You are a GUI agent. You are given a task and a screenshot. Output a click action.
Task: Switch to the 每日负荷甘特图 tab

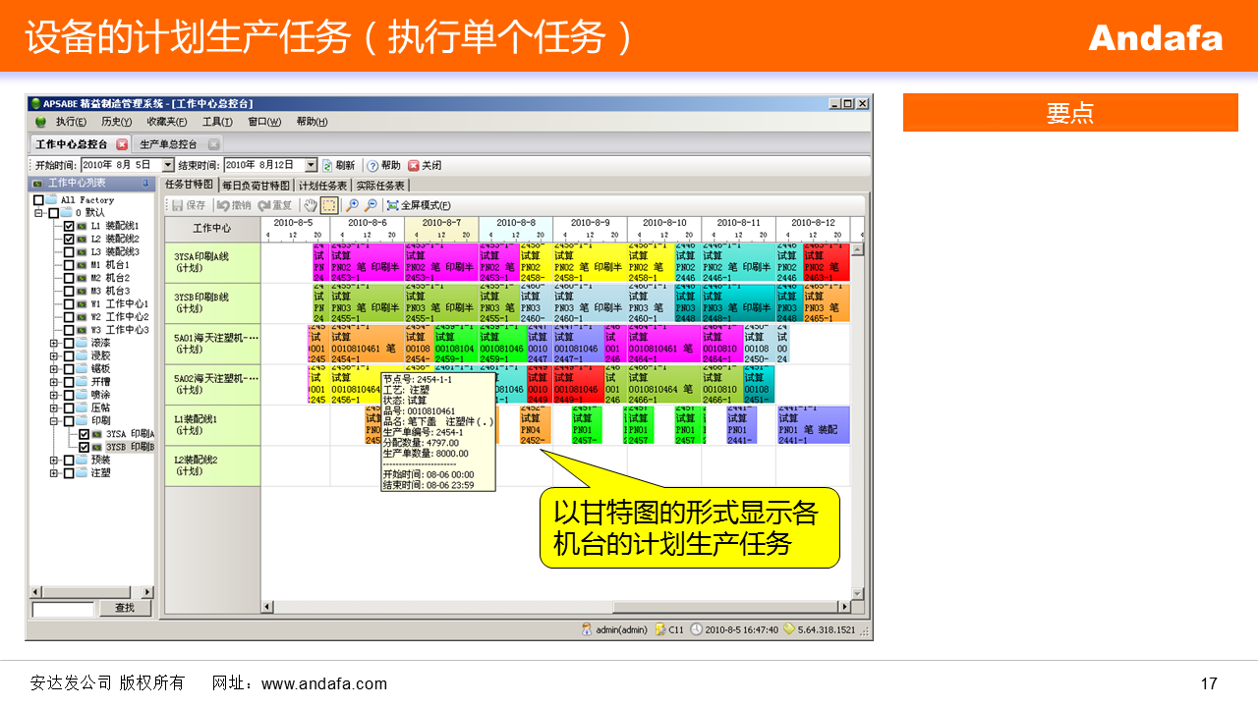256,185
